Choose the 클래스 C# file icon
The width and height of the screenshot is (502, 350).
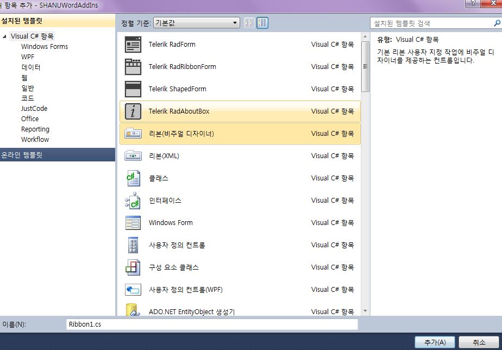tap(133, 178)
